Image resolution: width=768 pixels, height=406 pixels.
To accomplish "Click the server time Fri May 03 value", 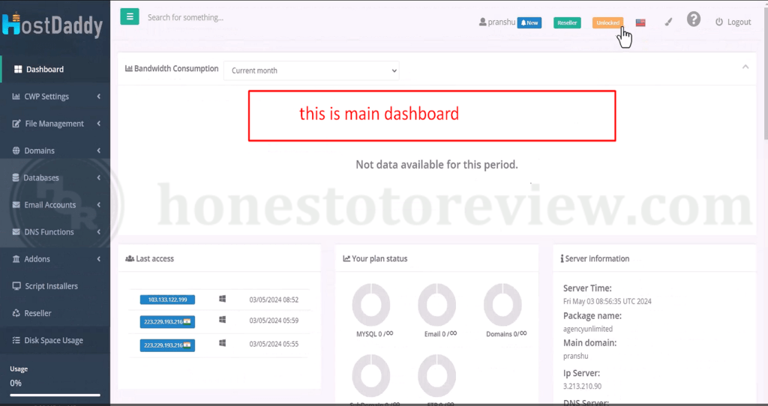I will [x=607, y=301].
